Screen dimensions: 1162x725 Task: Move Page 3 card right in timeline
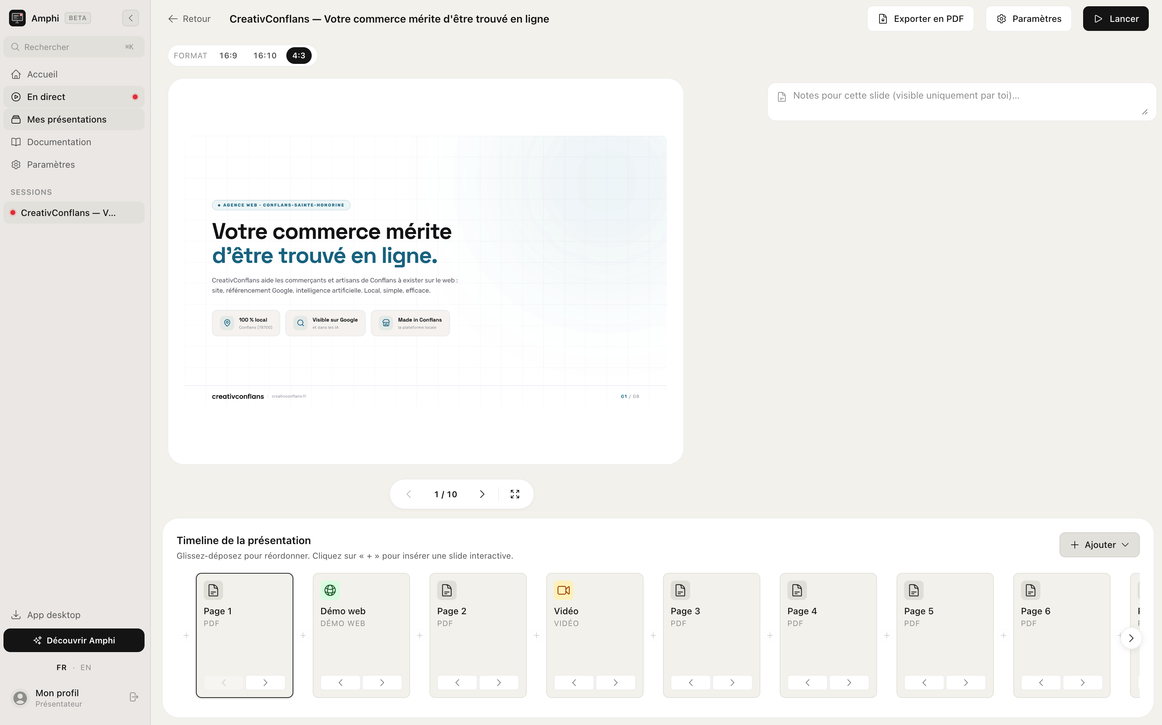(x=732, y=682)
